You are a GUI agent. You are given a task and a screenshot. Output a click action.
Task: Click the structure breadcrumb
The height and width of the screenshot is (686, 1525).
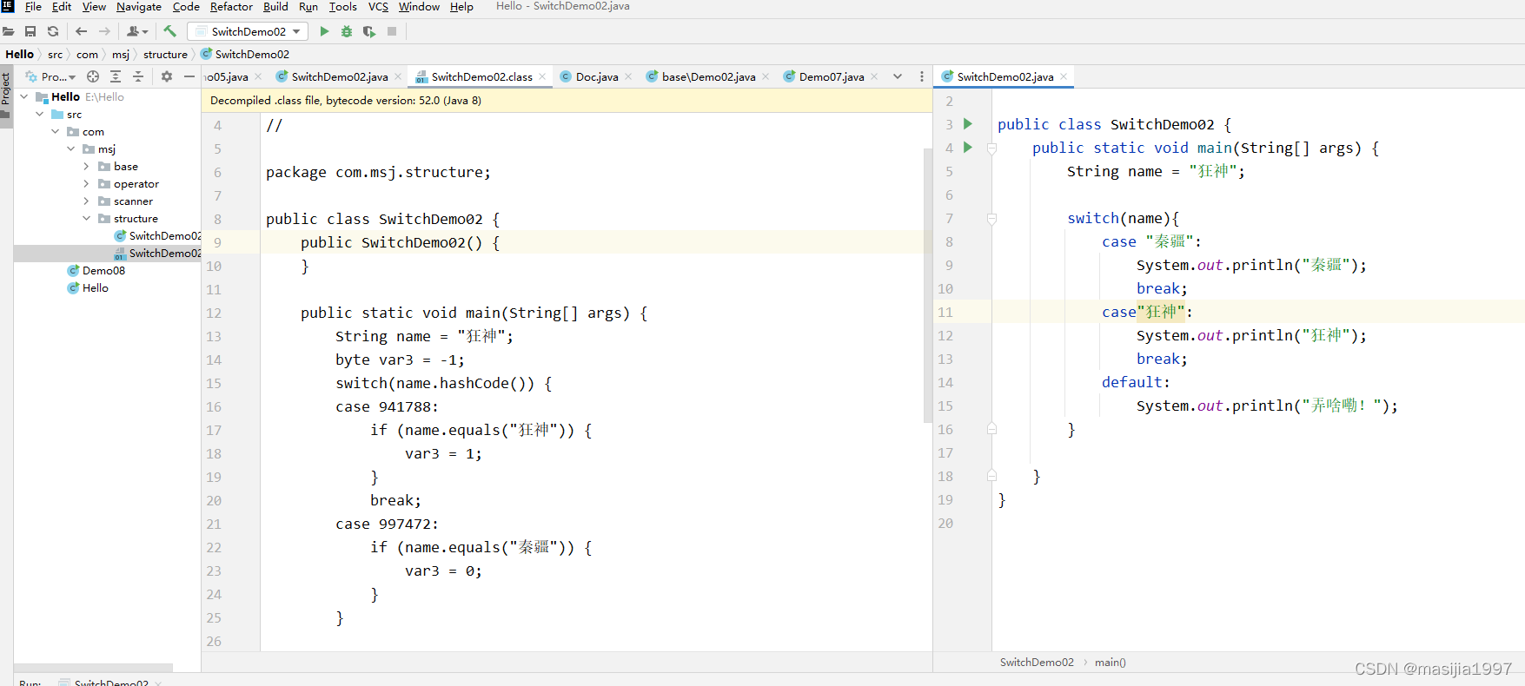click(165, 54)
